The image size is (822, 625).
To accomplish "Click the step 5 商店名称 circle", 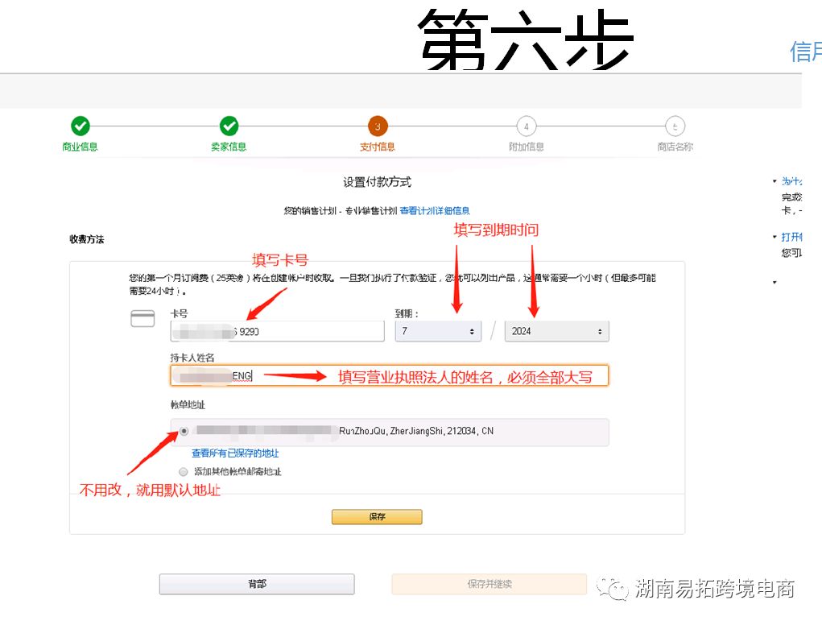I will (675, 126).
